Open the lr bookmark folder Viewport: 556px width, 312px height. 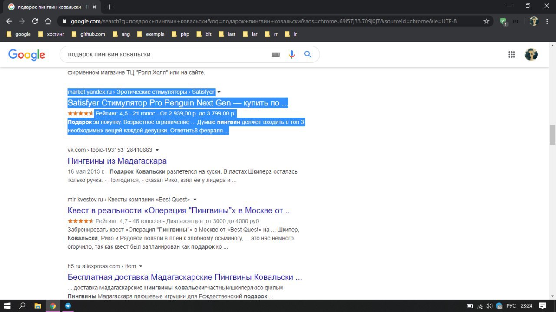point(291,34)
